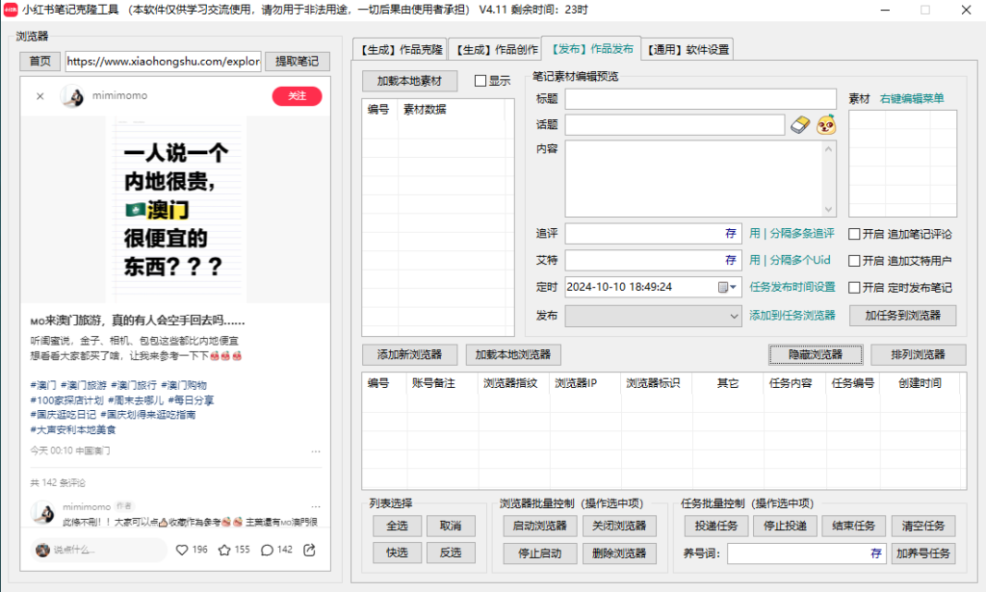Open the 【通用】软件设置 tab
This screenshot has height=592, width=986.
[688, 49]
